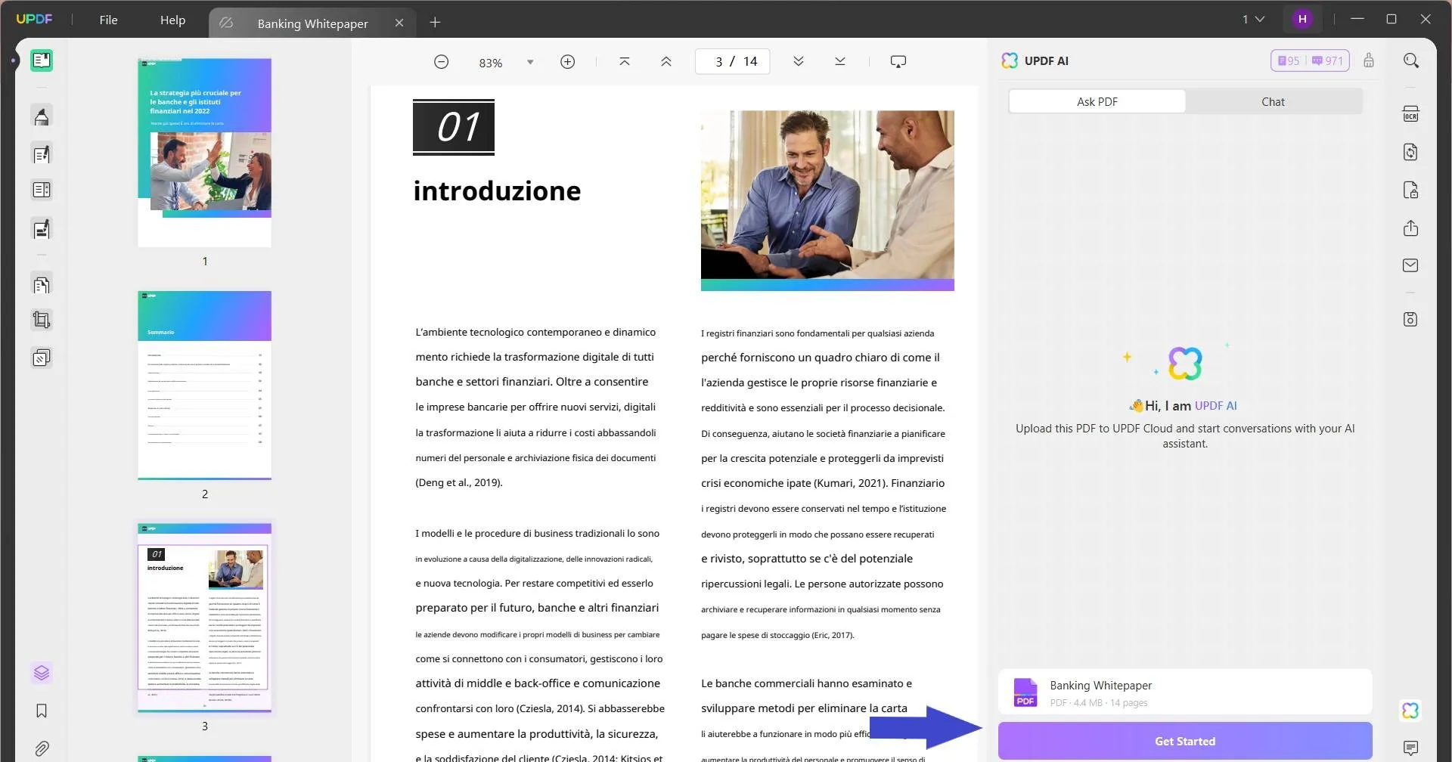Select the Crop pages tool
Image resolution: width=1452 pixels, height=762 pixels.
point(42,319)
